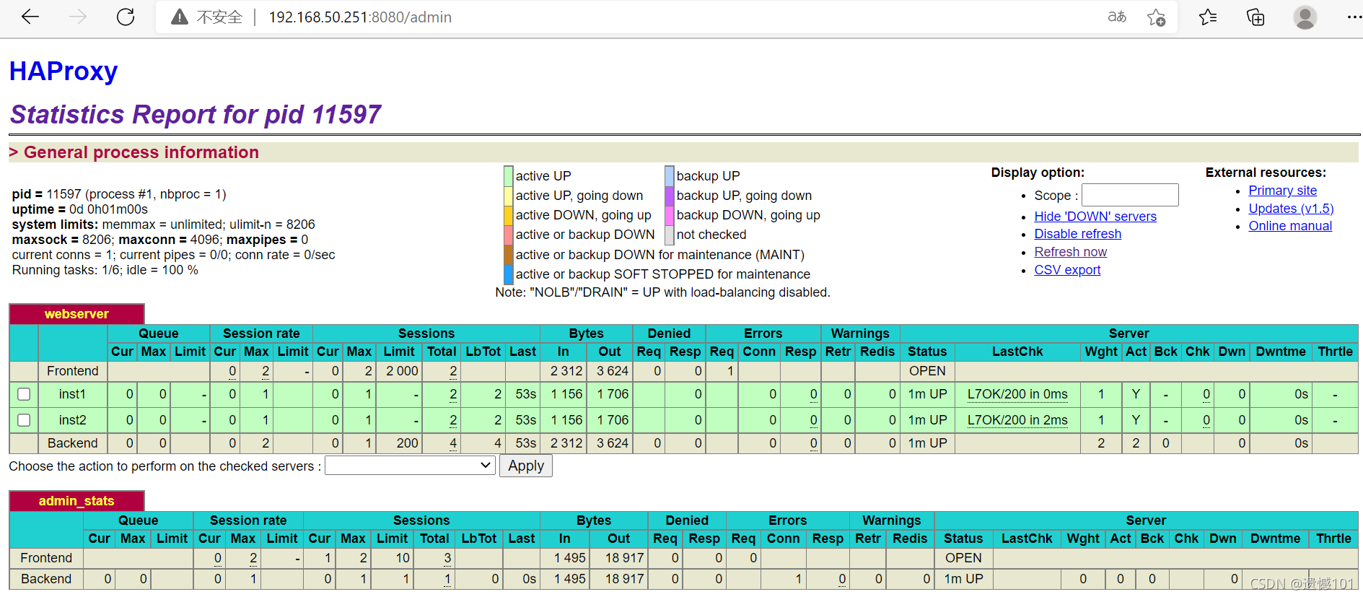The width and height of the screenshot is (1363, 597).
Task: Open the read aloud / translate icon
Action: point(1117,17)
